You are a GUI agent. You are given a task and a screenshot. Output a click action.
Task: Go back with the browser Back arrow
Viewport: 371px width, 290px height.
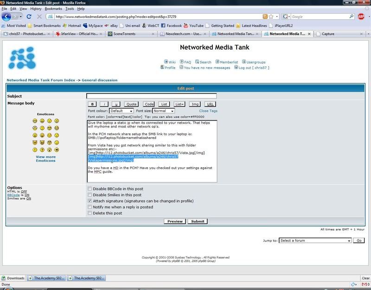(x=6, y=17)
